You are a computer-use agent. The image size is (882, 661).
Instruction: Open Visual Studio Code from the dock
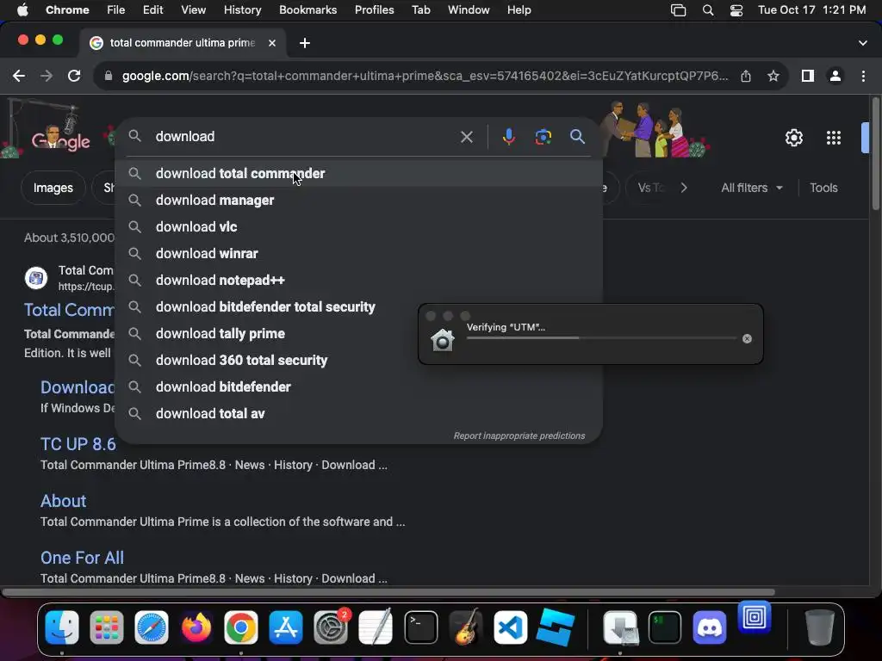coord(510,627)
